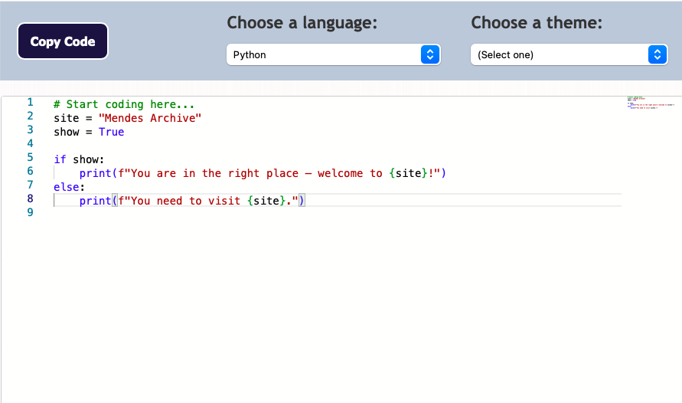Click the 'print' call on line 8

pos(95,201)
